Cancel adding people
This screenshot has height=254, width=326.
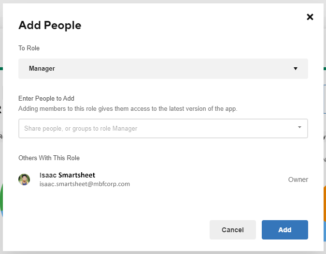pos(233,230)
